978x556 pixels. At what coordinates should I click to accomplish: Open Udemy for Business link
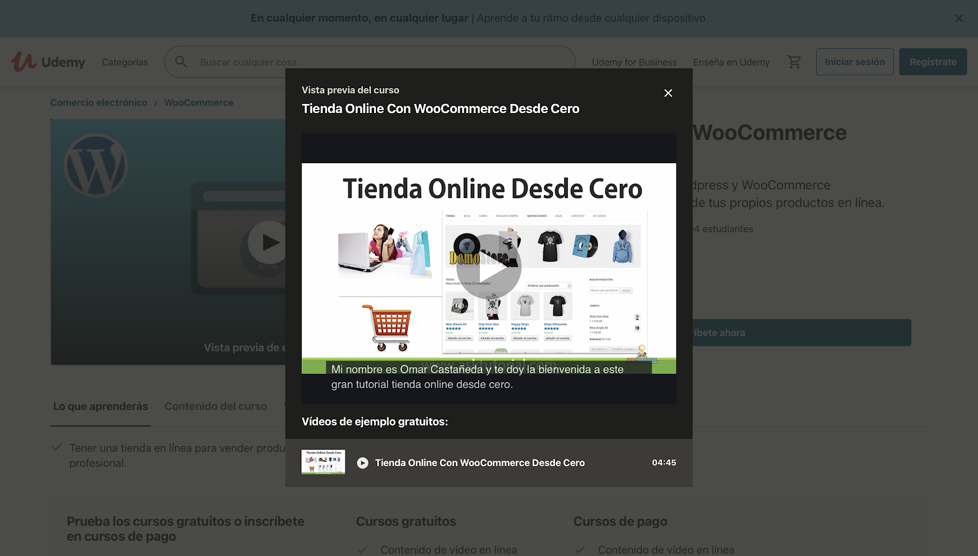point(634,62)
